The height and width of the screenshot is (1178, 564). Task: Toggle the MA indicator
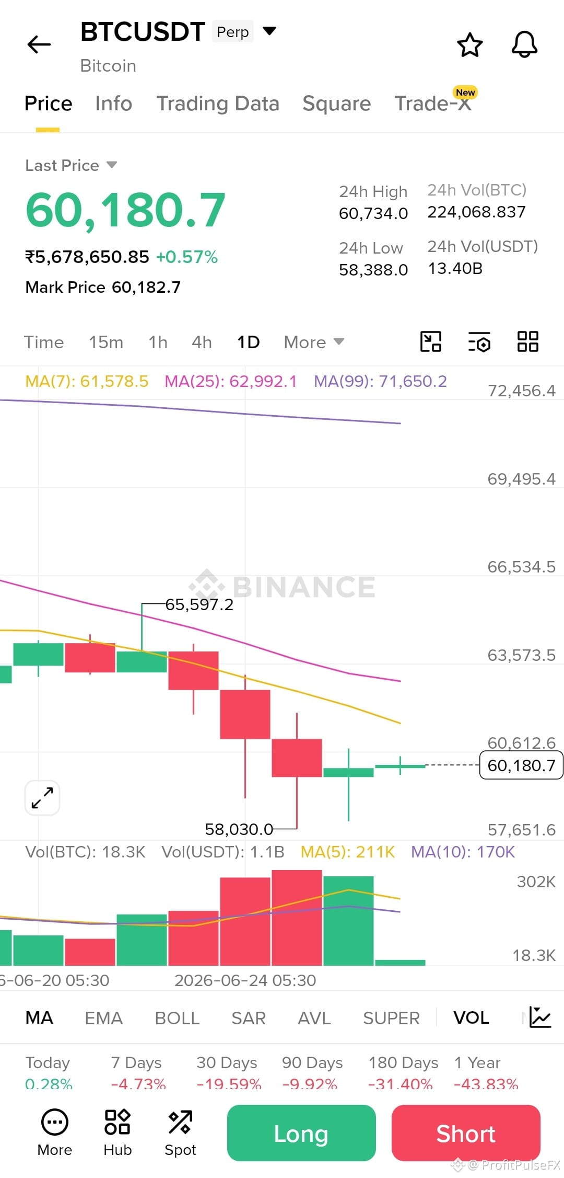pyautogui.click(x=39, y=1017)
